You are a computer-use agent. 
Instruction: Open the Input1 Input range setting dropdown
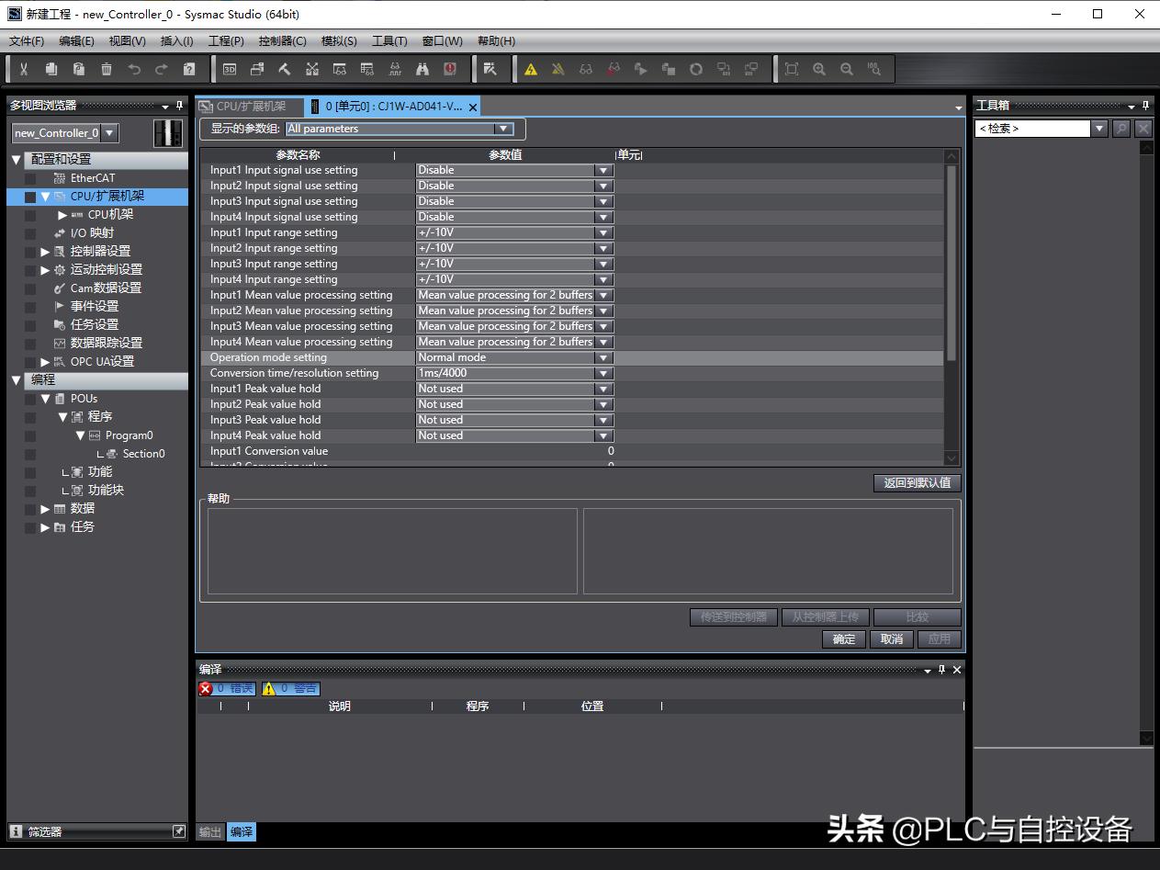(603, 232)
